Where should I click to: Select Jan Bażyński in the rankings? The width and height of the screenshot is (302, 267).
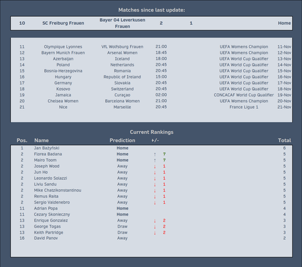click(47, 148)
